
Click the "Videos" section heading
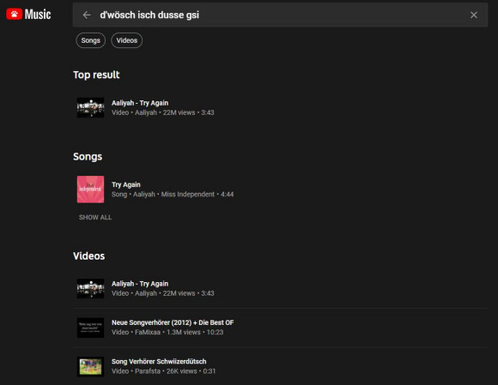click(x=89, y=256)
